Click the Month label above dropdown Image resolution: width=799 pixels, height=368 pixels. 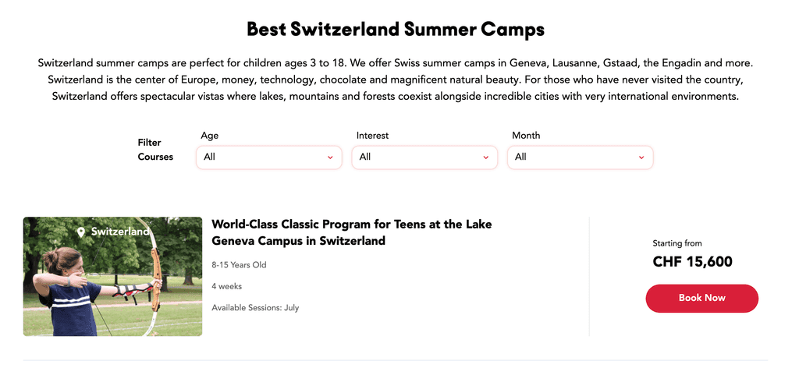tap(526, 136)
